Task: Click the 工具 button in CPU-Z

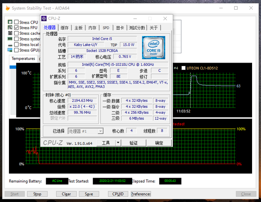Action: tap(106, 143)
